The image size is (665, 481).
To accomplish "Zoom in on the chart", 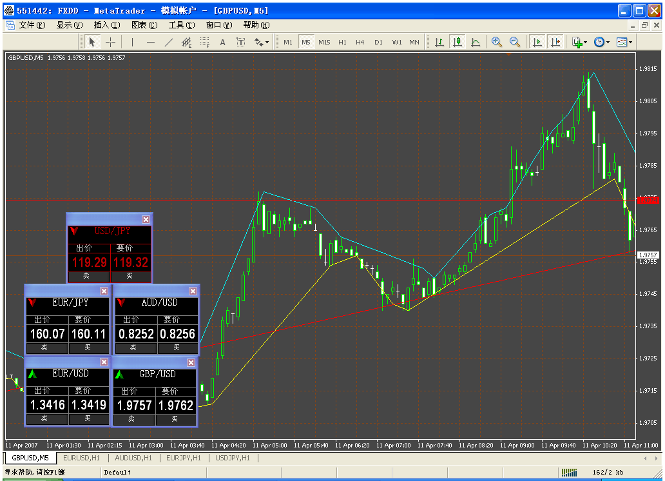I will point(497,42).
